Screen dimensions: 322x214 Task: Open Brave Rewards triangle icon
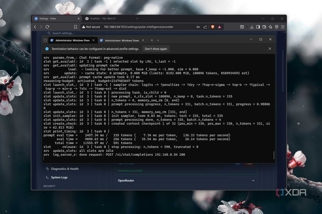(219, 27)
